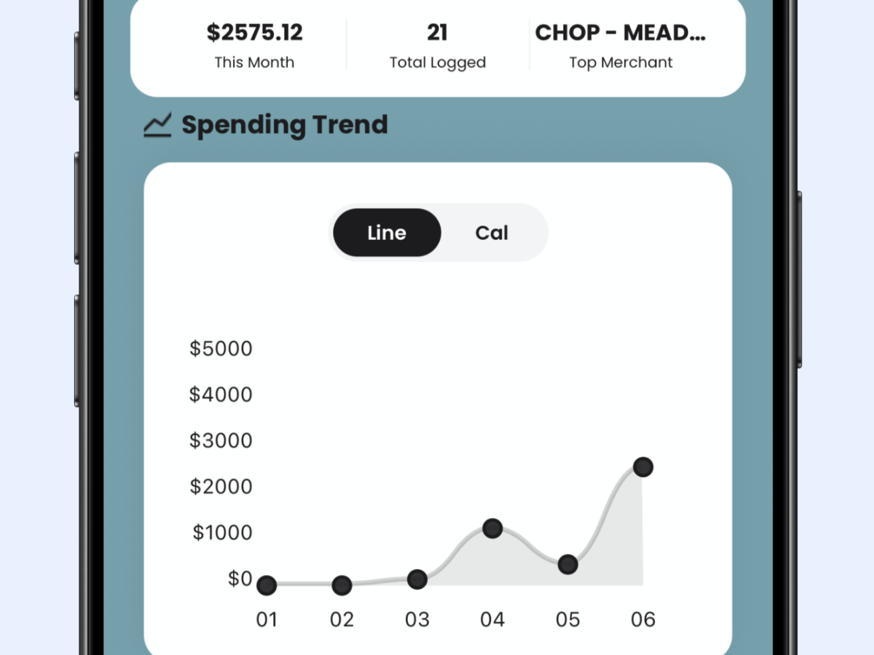Click the $3000 axis label
This screenshot has height=655, width=874.
point(221,441)
